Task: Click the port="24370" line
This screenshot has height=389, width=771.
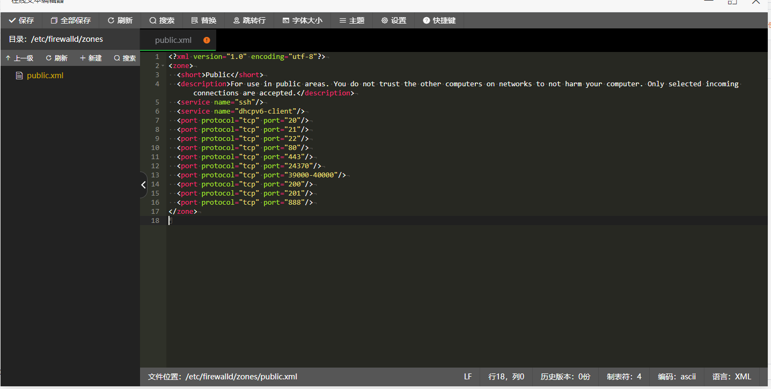Action: click(249, 166)
